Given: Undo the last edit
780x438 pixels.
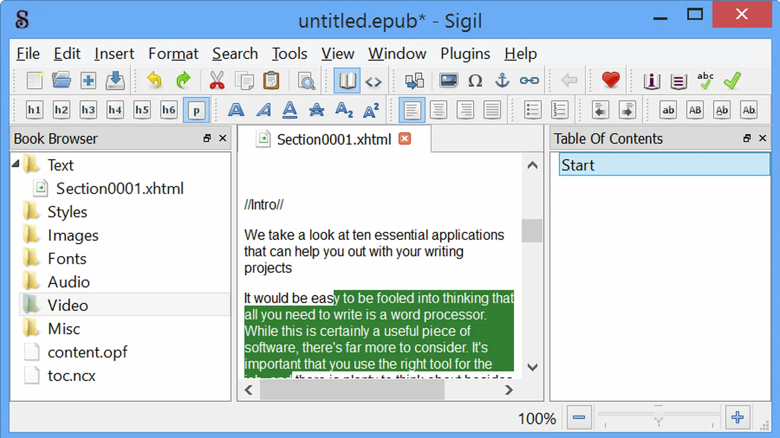Looking at the screenshot, I should click(154, 81).
